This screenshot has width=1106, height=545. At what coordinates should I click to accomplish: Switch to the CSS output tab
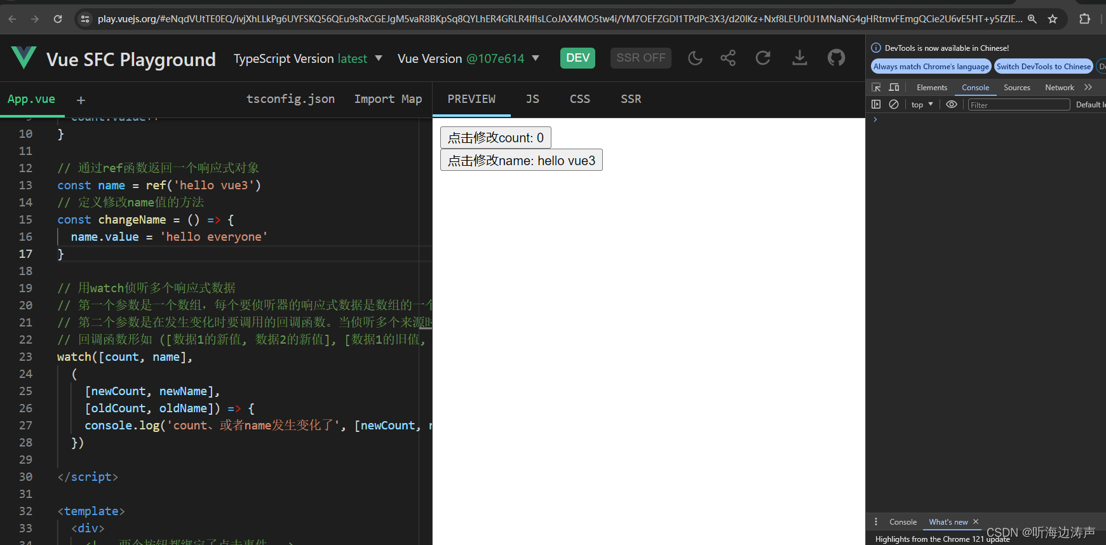pos(580,99)
